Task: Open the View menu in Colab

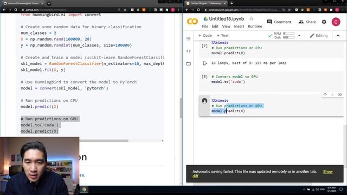Action: click(226, 27)
